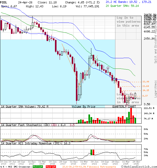Click the red Bearish legend box
Screen dimensions: 157x168
[51, 166]
